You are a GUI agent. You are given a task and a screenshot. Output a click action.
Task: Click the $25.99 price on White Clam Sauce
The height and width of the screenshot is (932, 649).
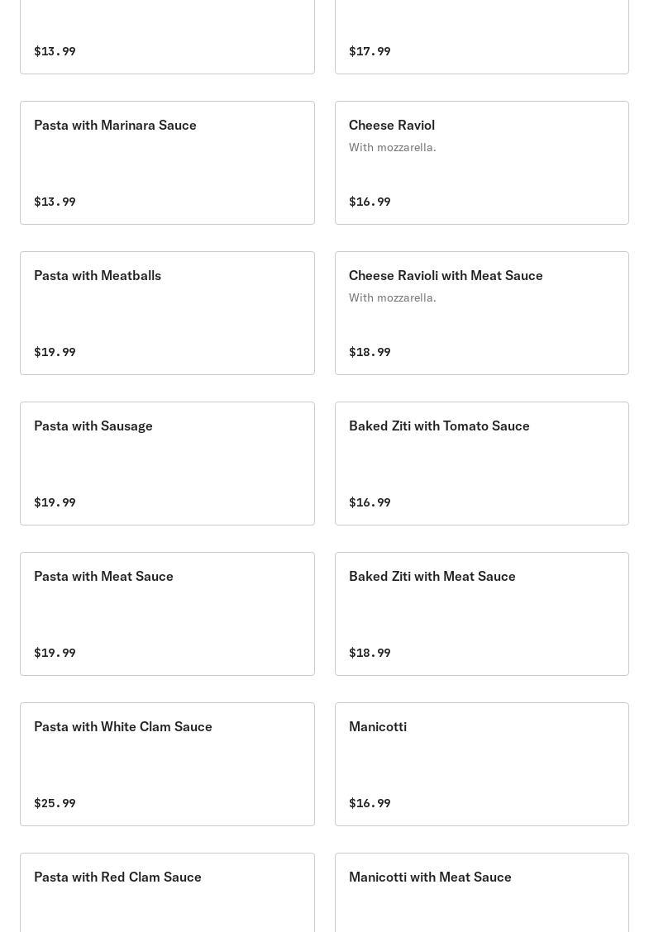click(55, 803)
